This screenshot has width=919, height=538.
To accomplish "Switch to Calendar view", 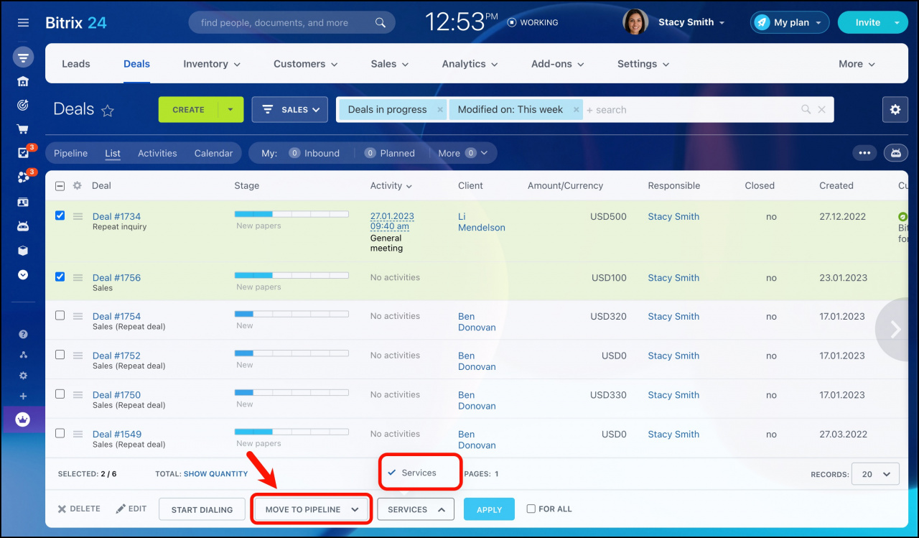I will pyautogui.click(x=213, y=153).
